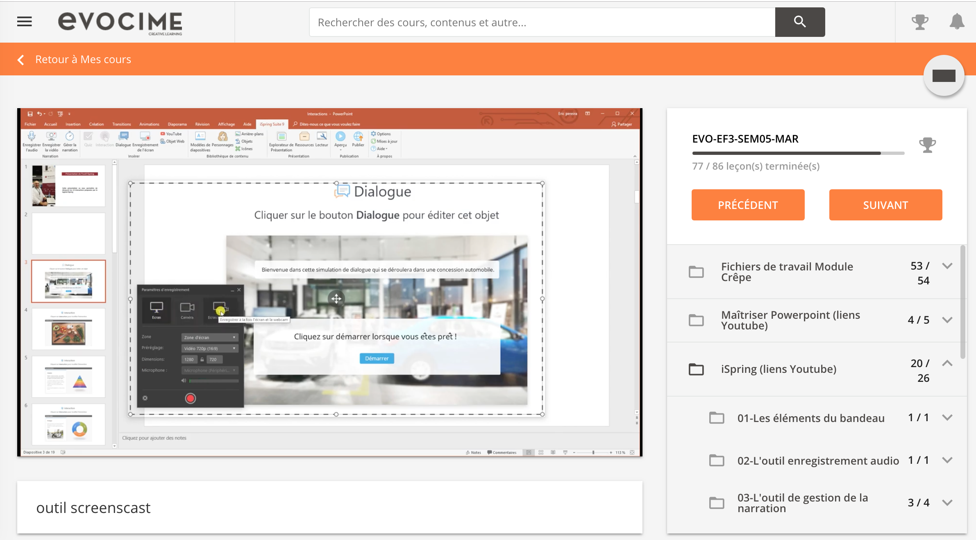This screenshot has height=540, width=976.
Task: Open the hamburger navigation menu
Action: click(x=25, y=22)
